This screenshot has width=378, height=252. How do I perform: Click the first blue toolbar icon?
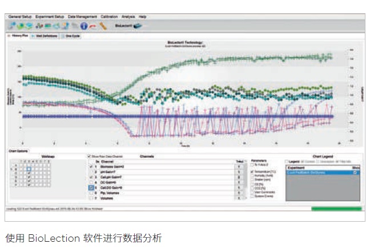click(x=12, y=26)
